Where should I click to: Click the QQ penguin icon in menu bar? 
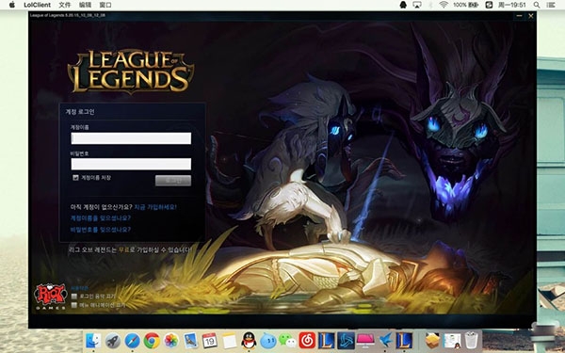click(403, 5)
